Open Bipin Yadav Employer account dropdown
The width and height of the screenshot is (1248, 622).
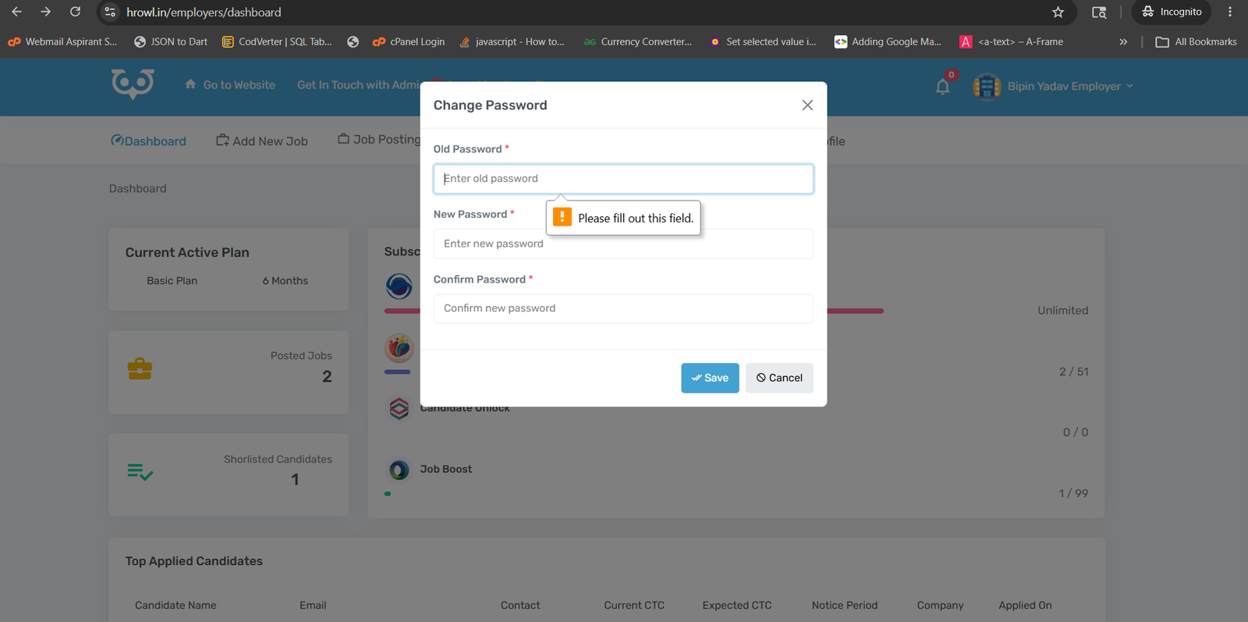click(x=1069, y=86)
